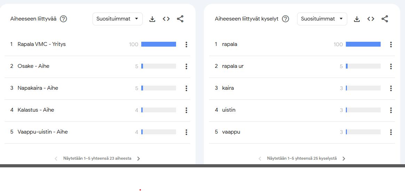Open embed code for related topics
The width and height of the screenshot is (405, 191).
[x=166, y=19]
